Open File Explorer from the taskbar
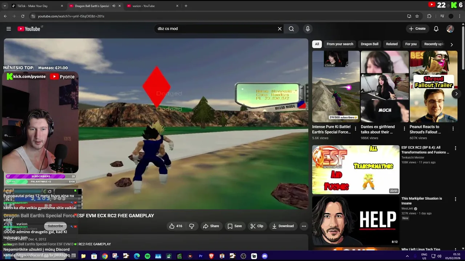The image size is (465, 261). click(x=83, y=256)
